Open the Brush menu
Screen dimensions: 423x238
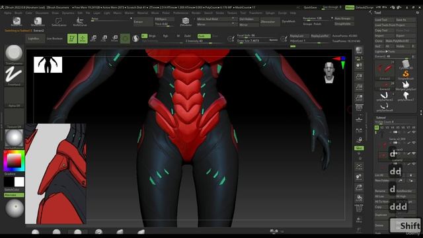point(19,13)
